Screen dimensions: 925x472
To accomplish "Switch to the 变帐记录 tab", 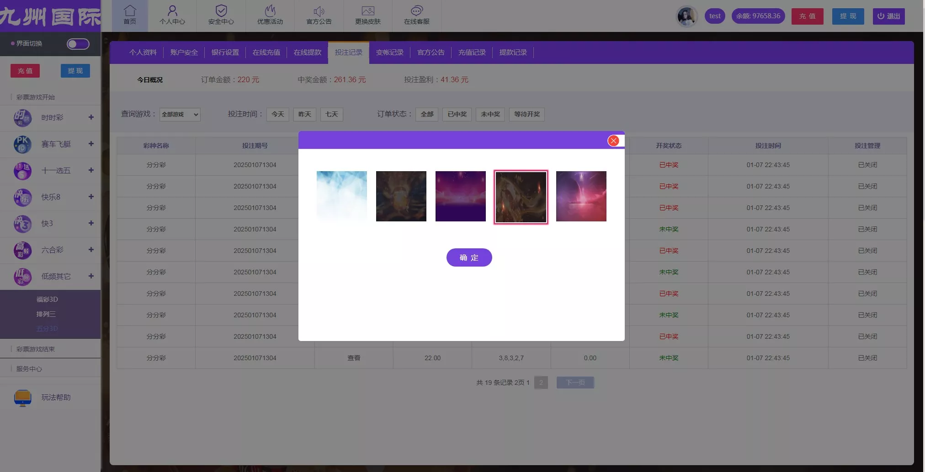I will pos(388,52).
